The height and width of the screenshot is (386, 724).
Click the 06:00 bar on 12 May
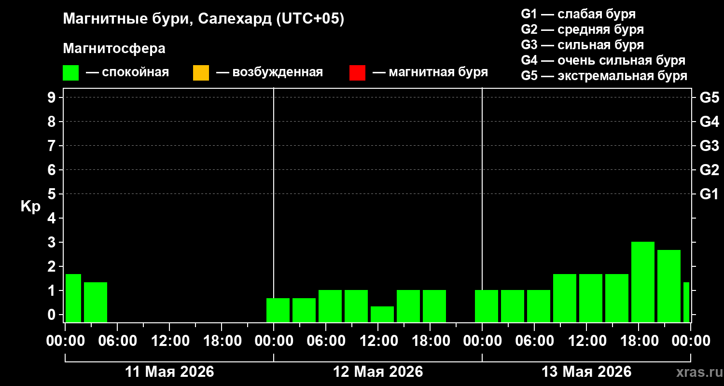pos(330,306)
